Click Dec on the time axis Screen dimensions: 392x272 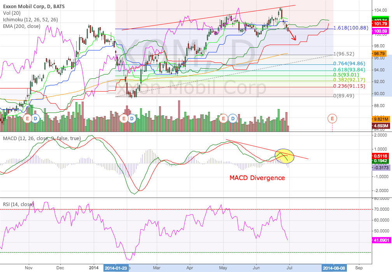(x=60, y=268)
